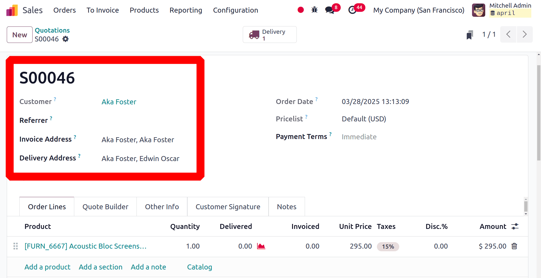Open the Odoo apps menu icon
The height and width of the screenshot is (278, 541).
pos(11,10)
